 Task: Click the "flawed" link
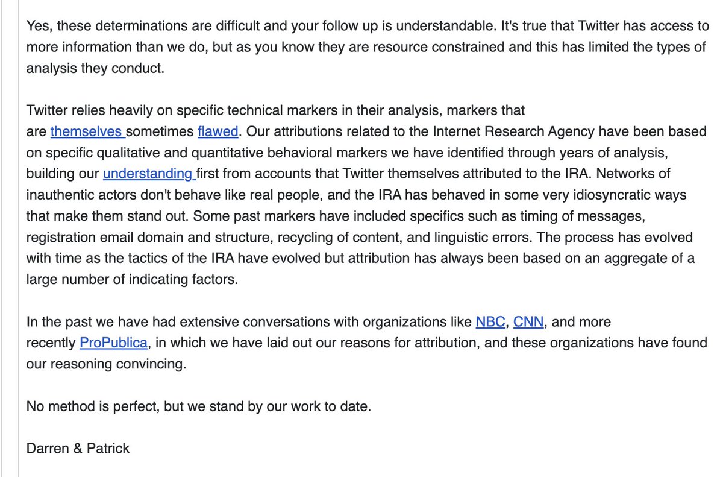218,131
